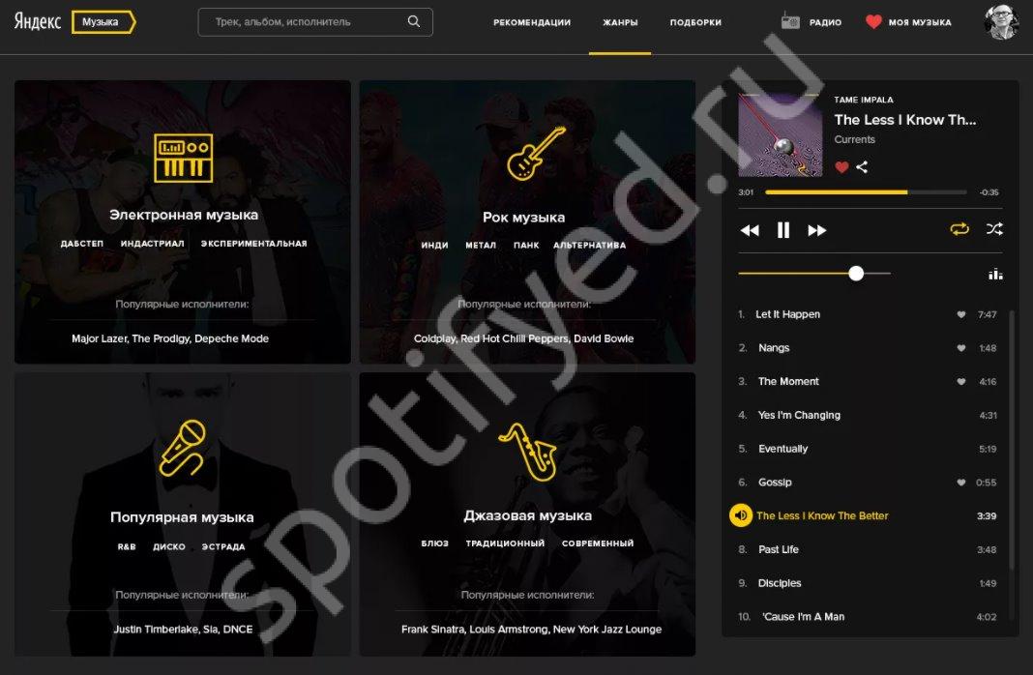The height and width of the screenshot is (675, 1033).
Task: Open the Инди rock subgenre
Action: 435,245
